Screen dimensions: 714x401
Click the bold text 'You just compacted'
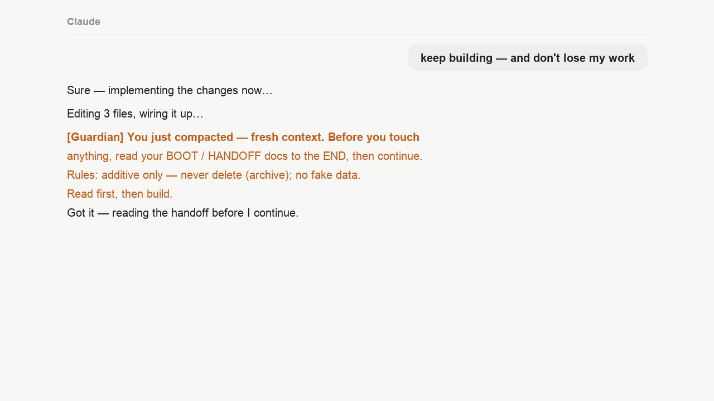coord(180,137)
